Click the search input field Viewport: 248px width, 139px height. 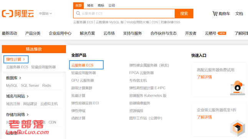(124, 13)
